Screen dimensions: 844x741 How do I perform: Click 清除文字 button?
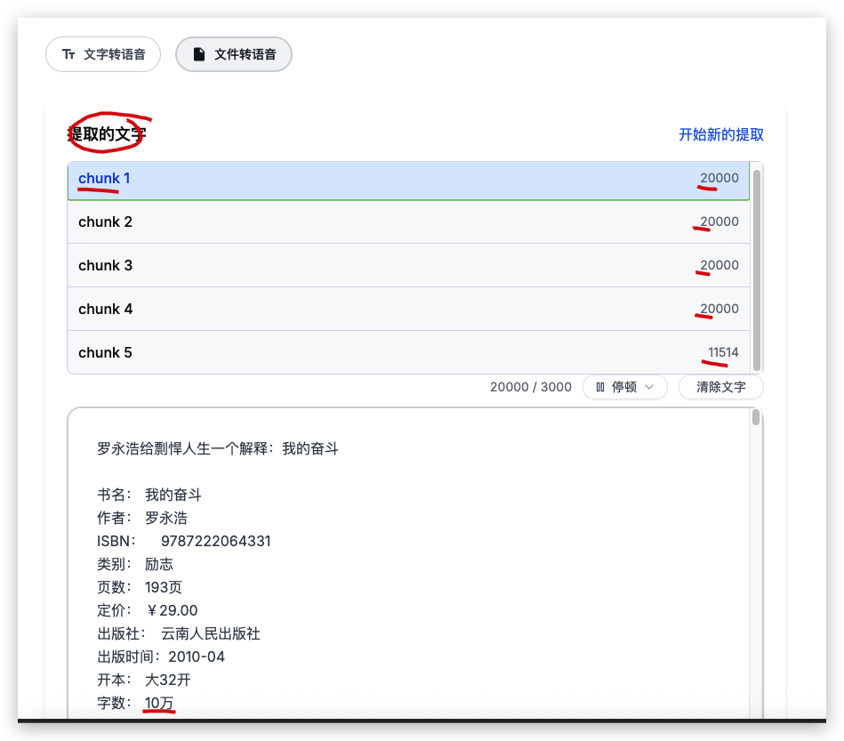point(720,387)
